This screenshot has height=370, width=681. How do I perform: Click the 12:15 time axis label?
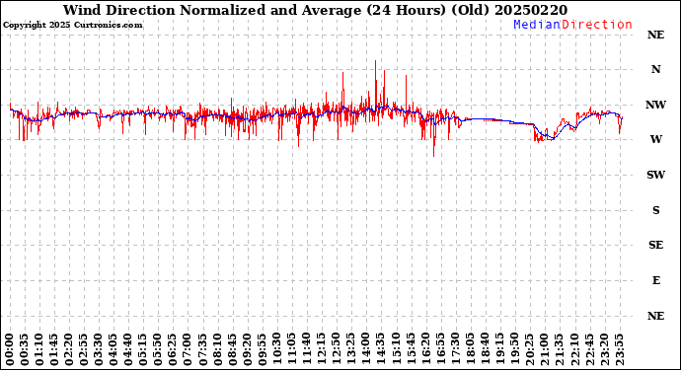click(321, 350)
